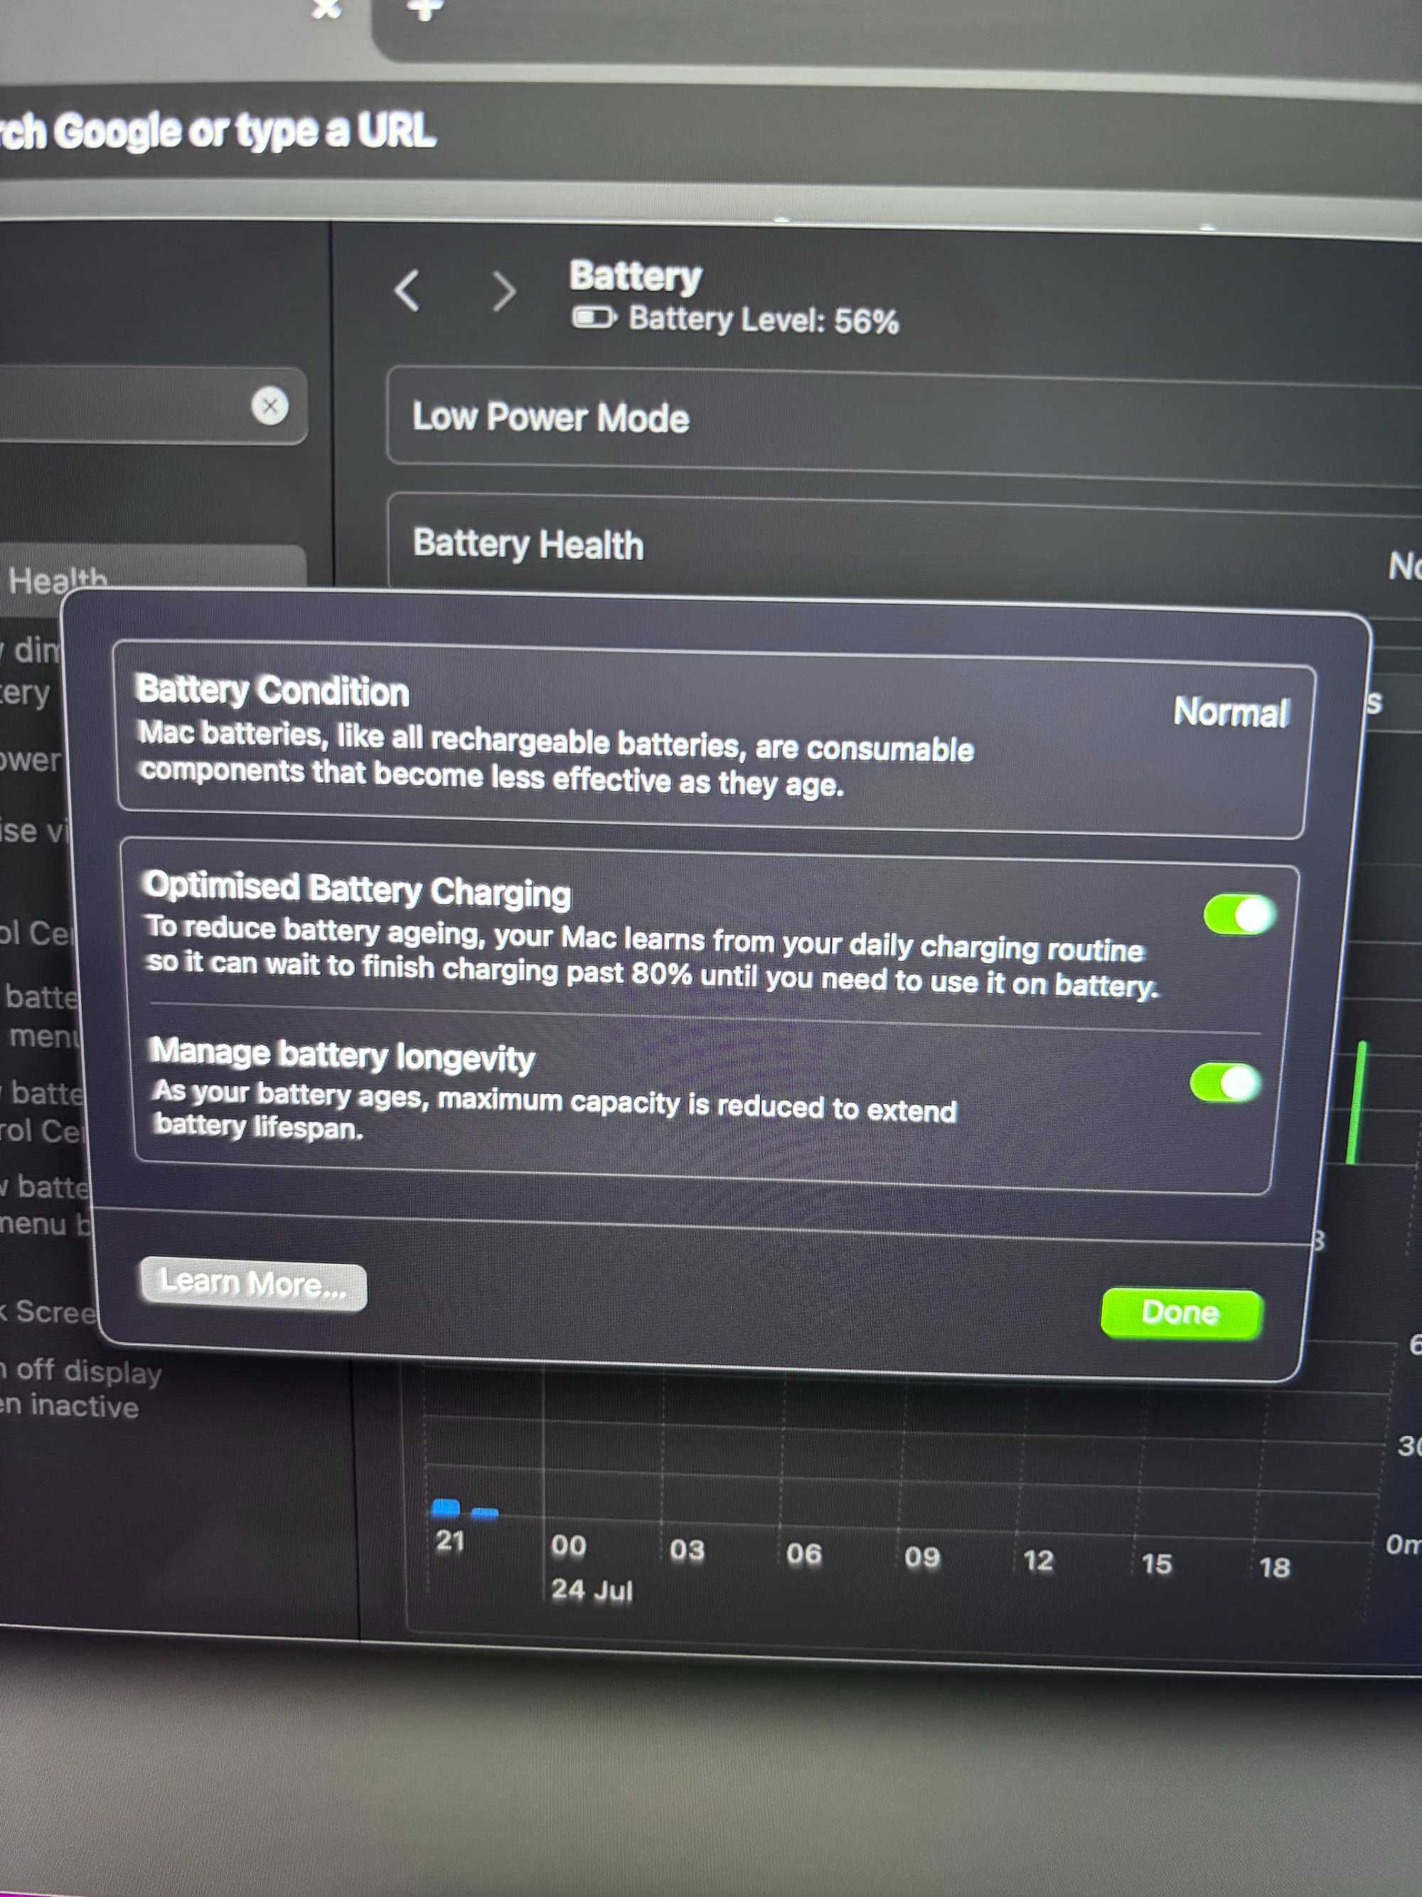
Task: Toggle the Optimised Battery Charging switch
Action: [1239, 914]
